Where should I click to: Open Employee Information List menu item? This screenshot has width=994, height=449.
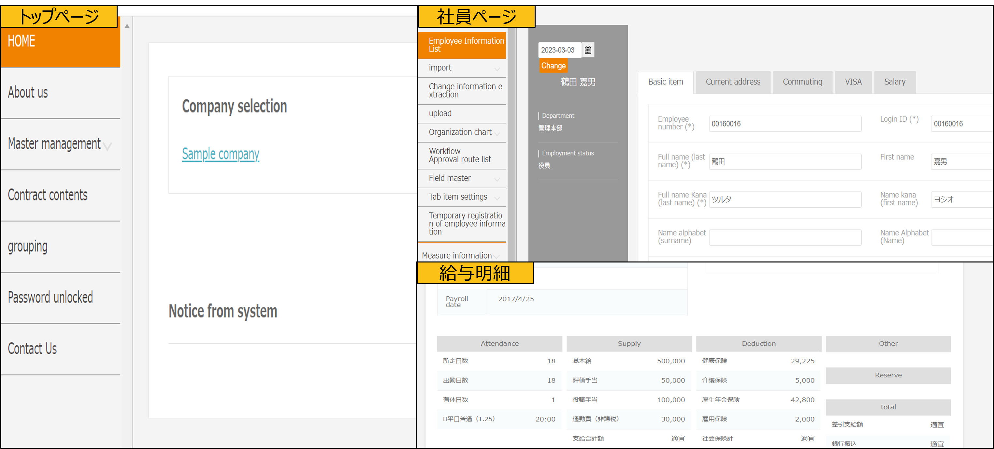point(462,45)
